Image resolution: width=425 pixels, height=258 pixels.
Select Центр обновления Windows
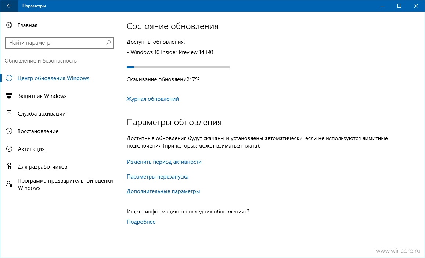[53, 78]
